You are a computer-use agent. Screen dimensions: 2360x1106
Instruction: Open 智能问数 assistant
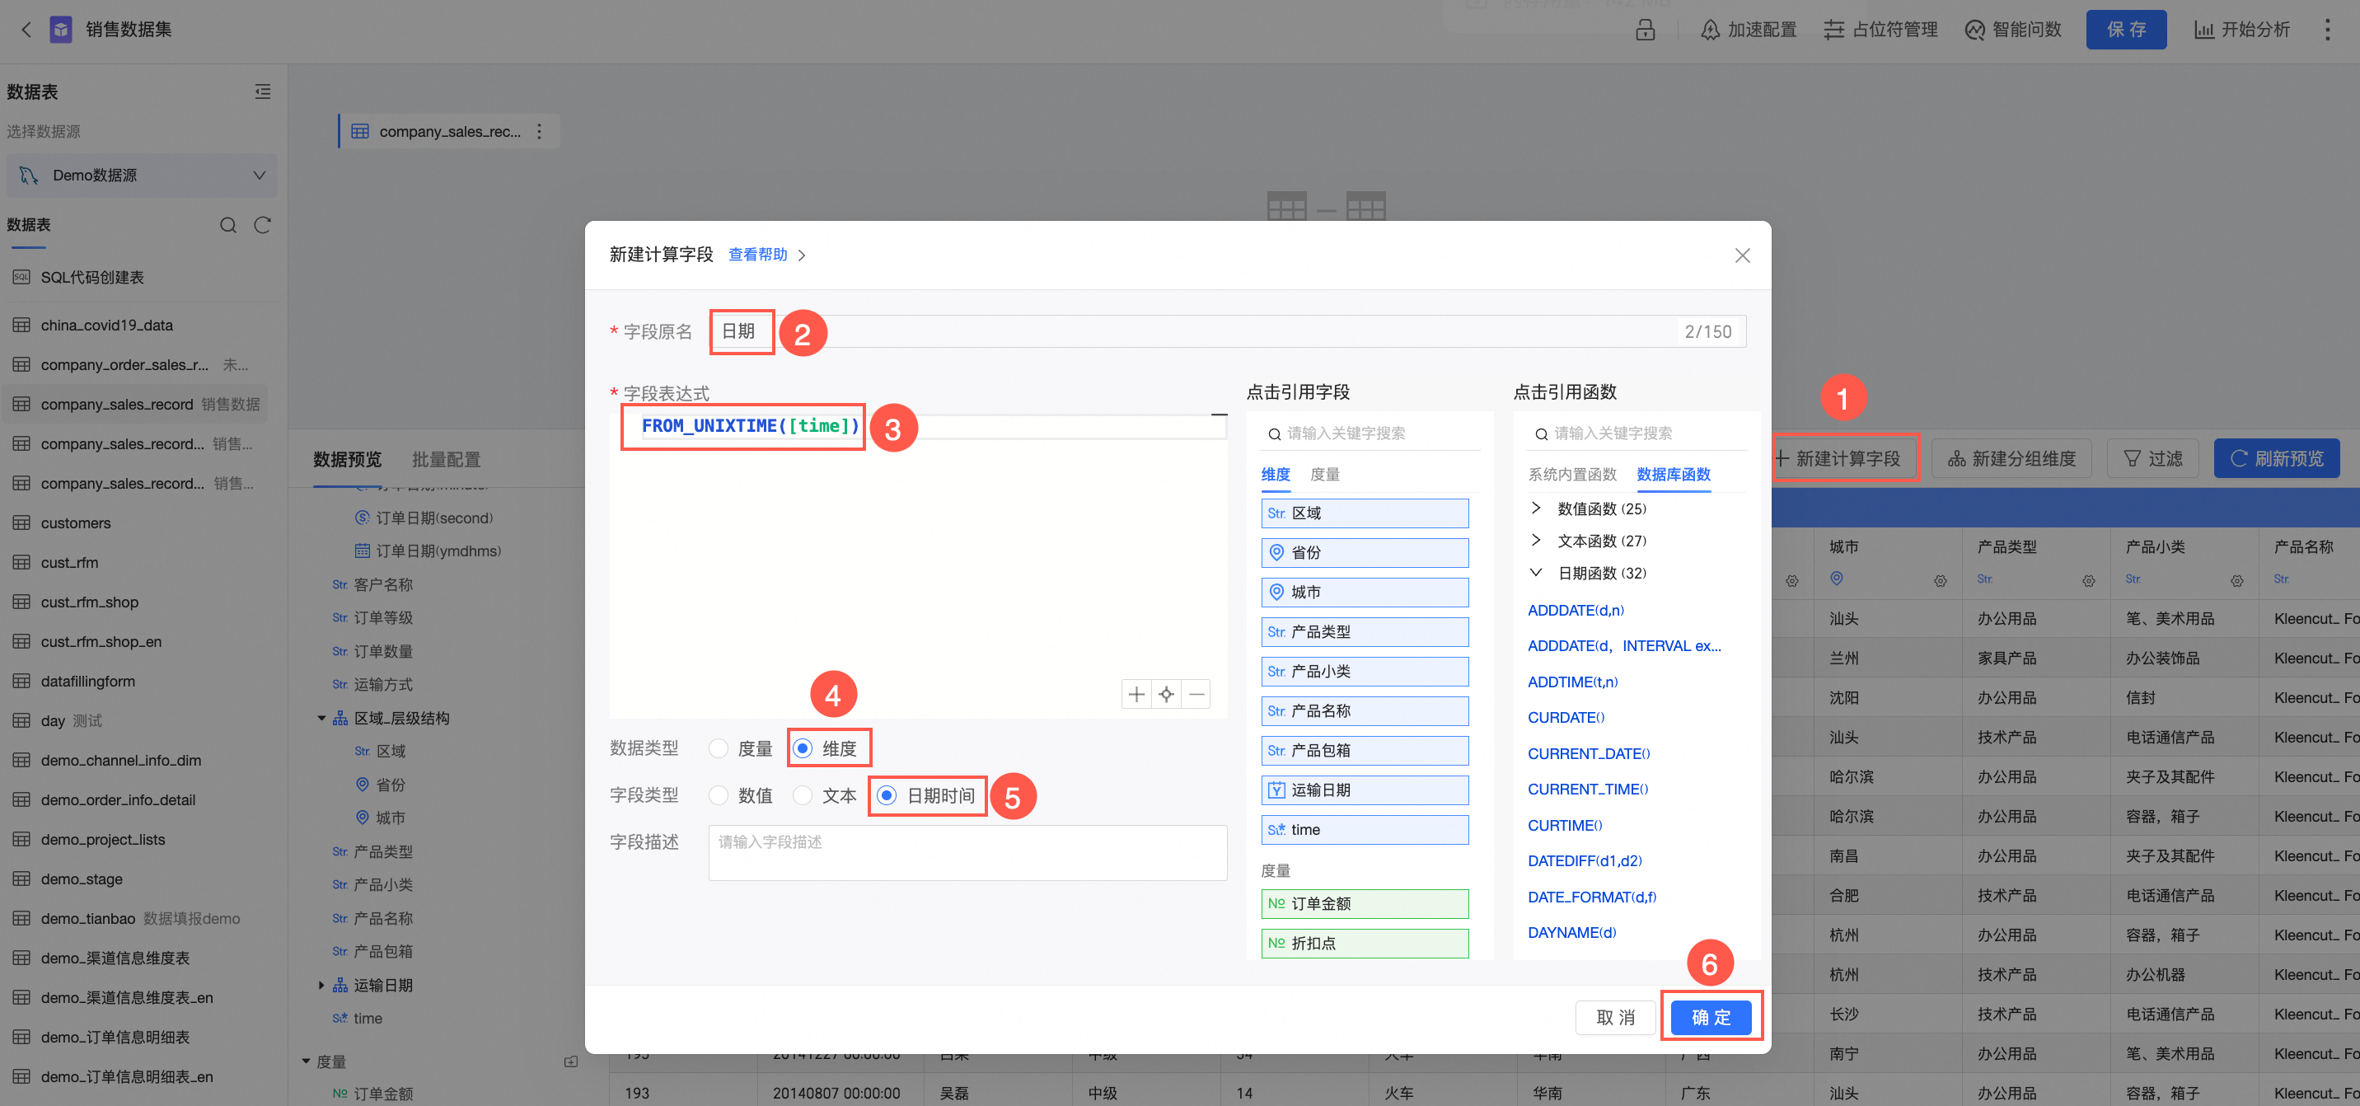pos(2013,30)
